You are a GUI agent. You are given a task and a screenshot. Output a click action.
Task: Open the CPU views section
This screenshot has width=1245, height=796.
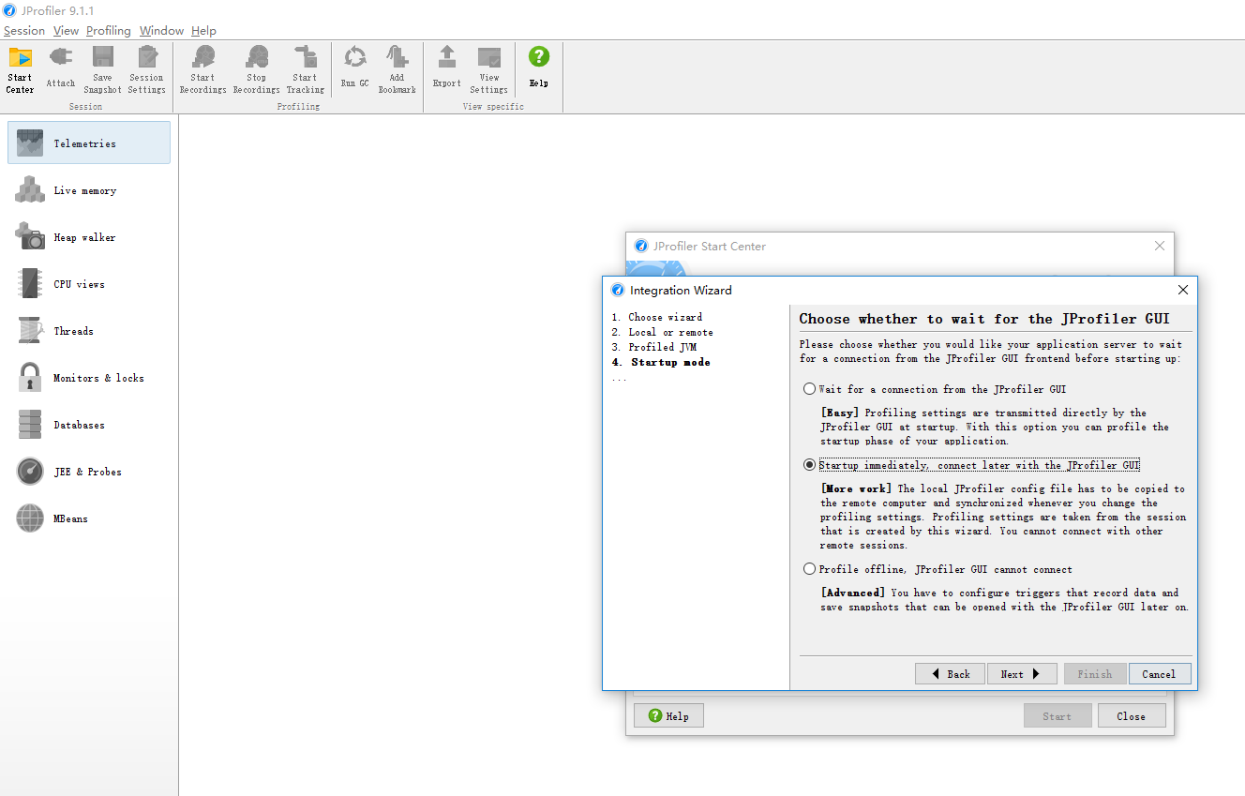89,284
